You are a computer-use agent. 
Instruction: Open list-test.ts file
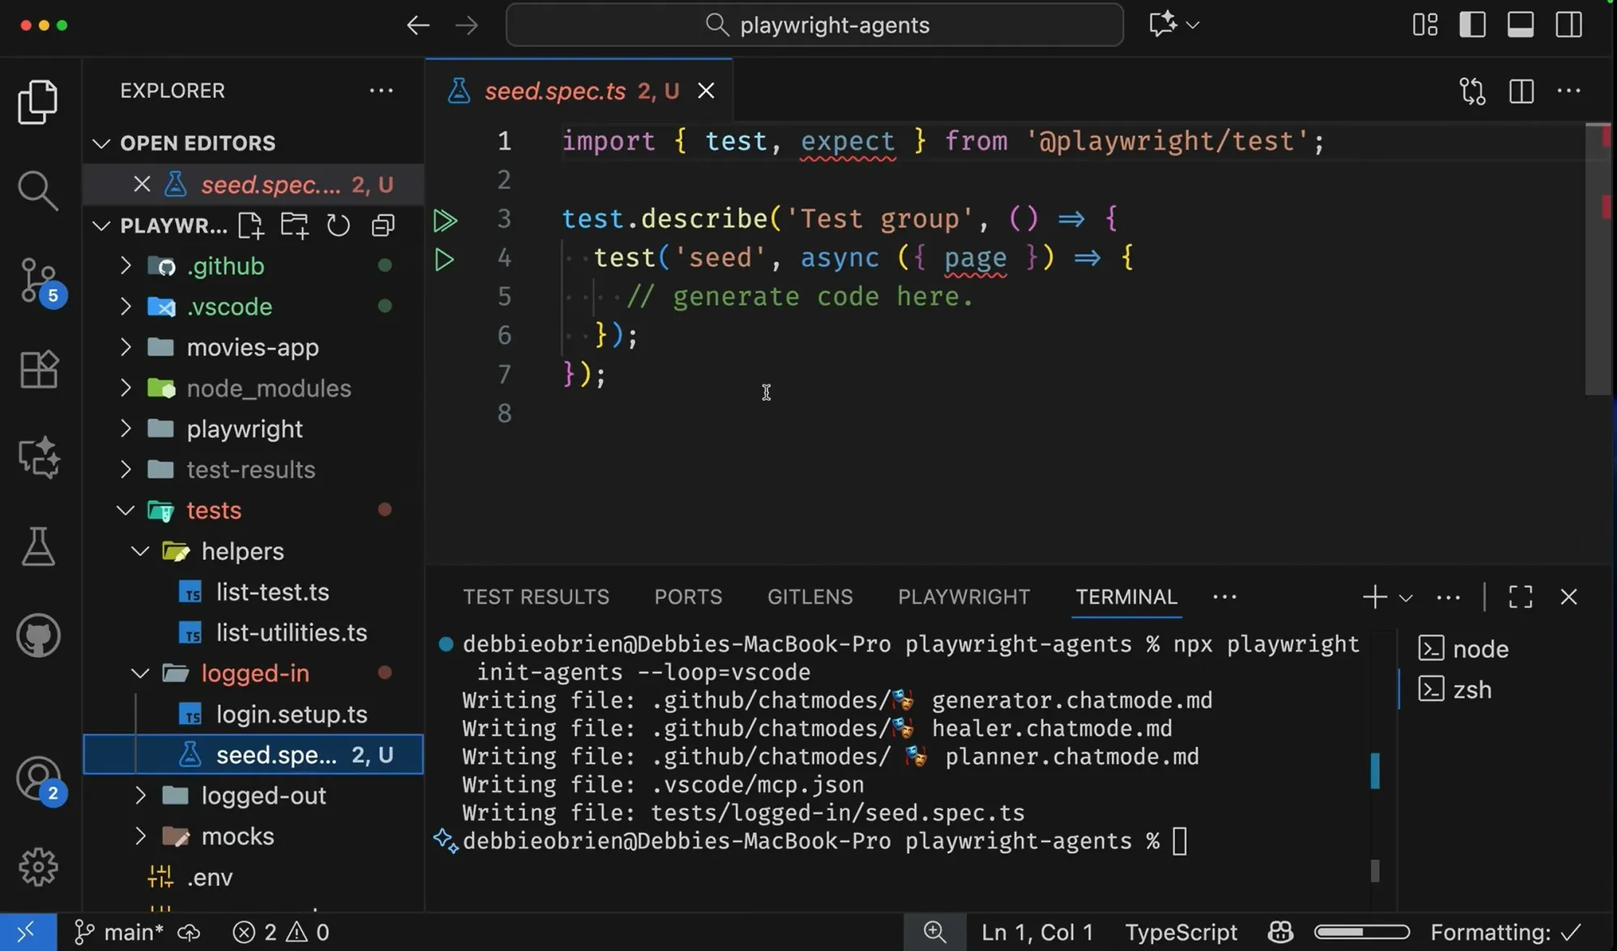pyautogui.click(x=253, y=592)
